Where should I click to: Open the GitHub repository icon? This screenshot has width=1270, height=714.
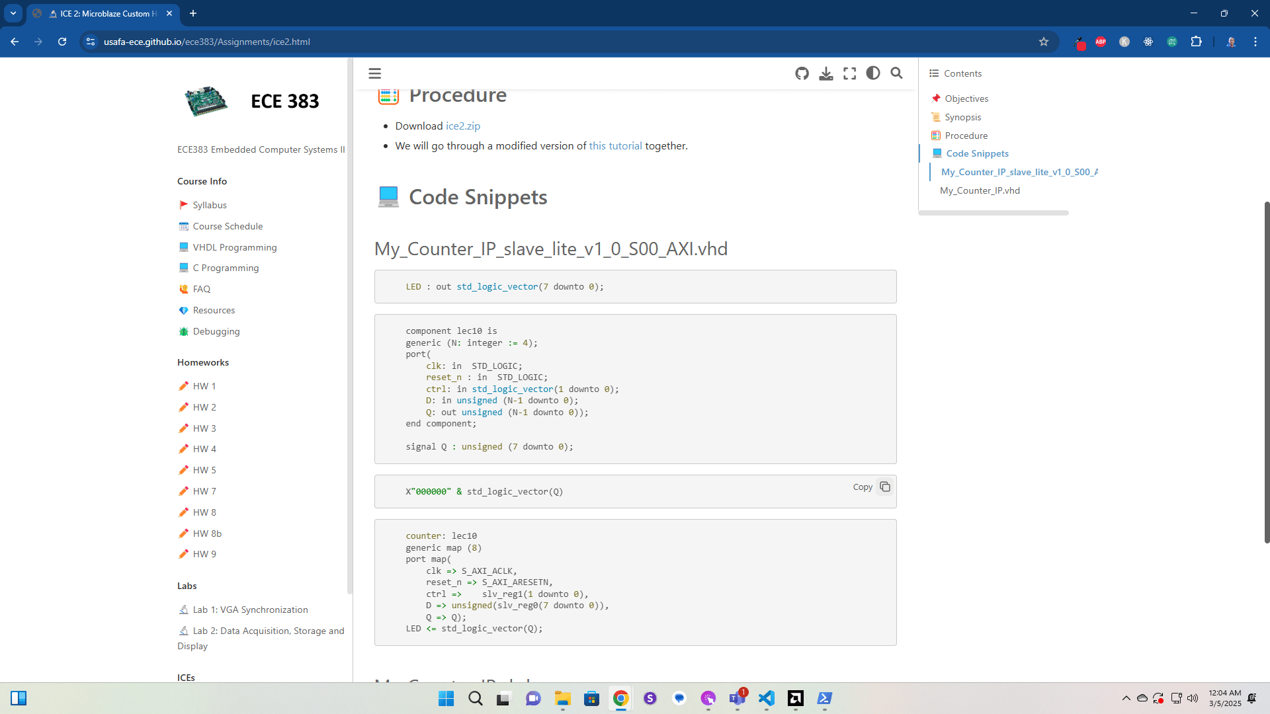click(802, 73)
